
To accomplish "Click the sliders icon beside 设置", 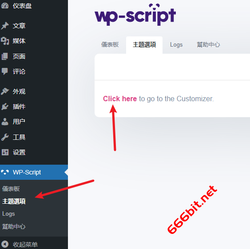I will (x=5, y=152).
